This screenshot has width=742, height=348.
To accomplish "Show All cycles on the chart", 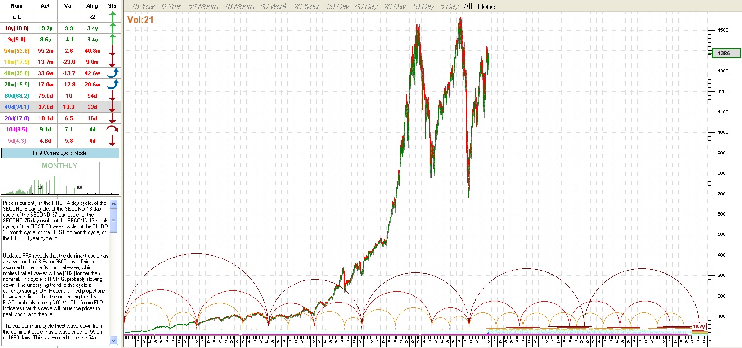I will pos(468,6).
